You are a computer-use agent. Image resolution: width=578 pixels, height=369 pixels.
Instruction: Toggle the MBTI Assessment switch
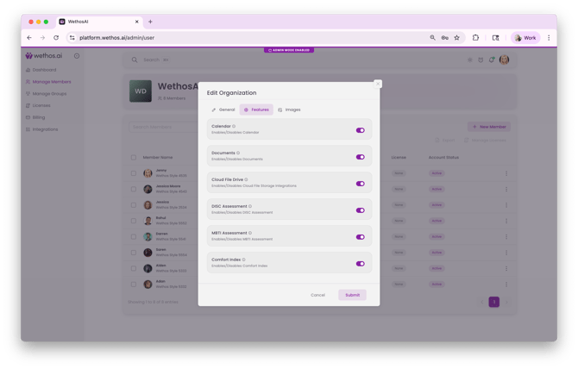coord(360,236)
